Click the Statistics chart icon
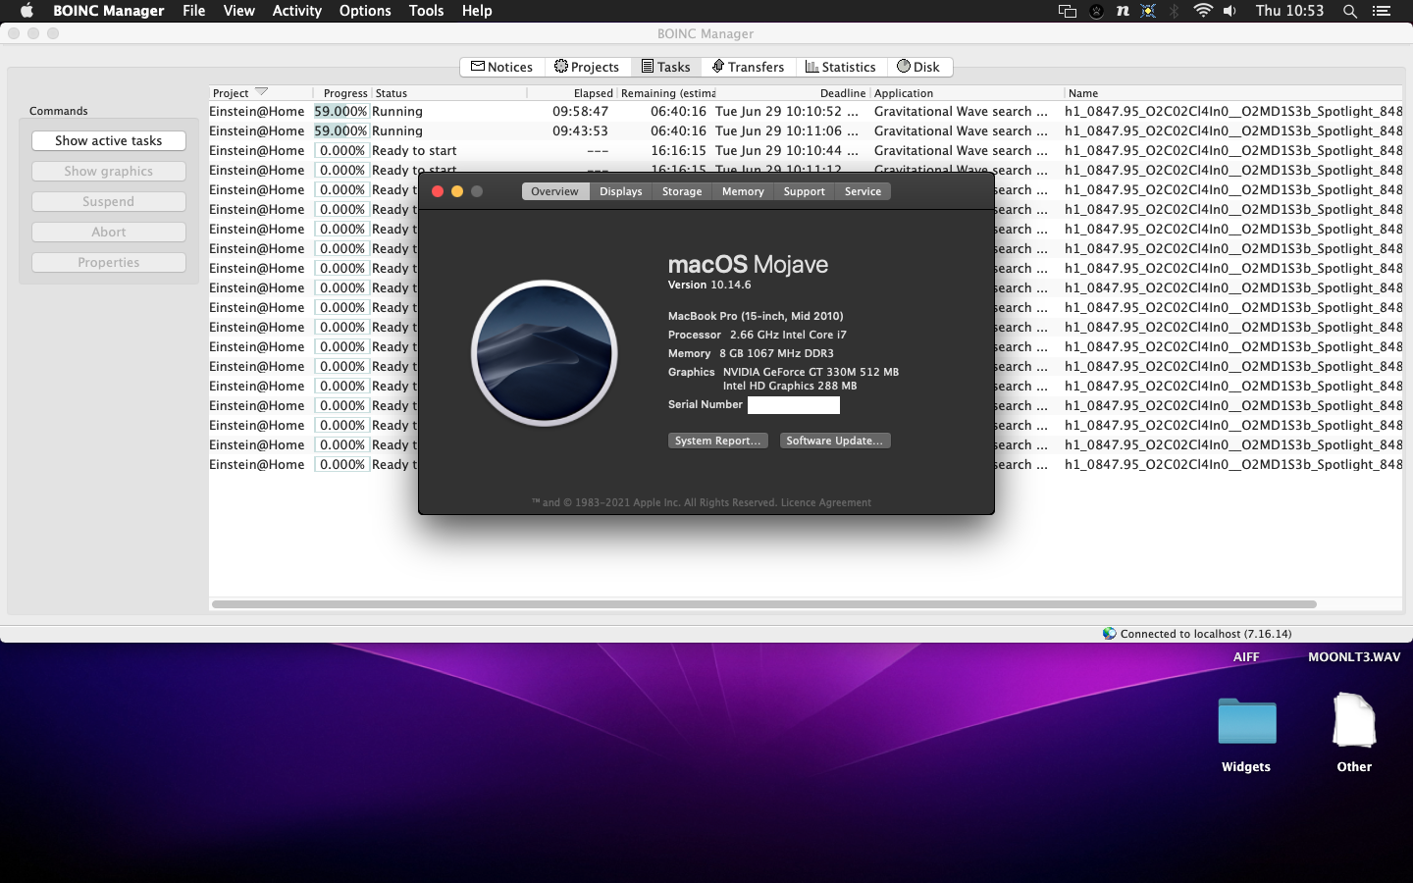This screenshot has height=883, width=1413. click(x=811, y=66)
